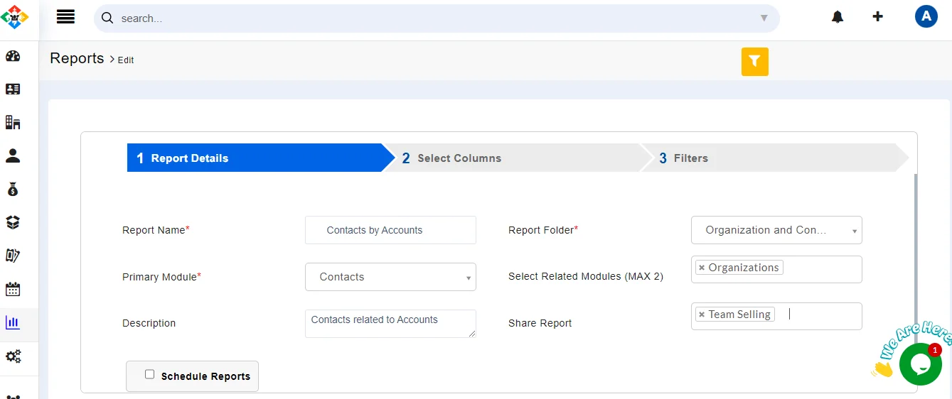Open the Report Folder dropdown
Image resolution: width=952 pixels, height=399 pixels.
[776, 230]
